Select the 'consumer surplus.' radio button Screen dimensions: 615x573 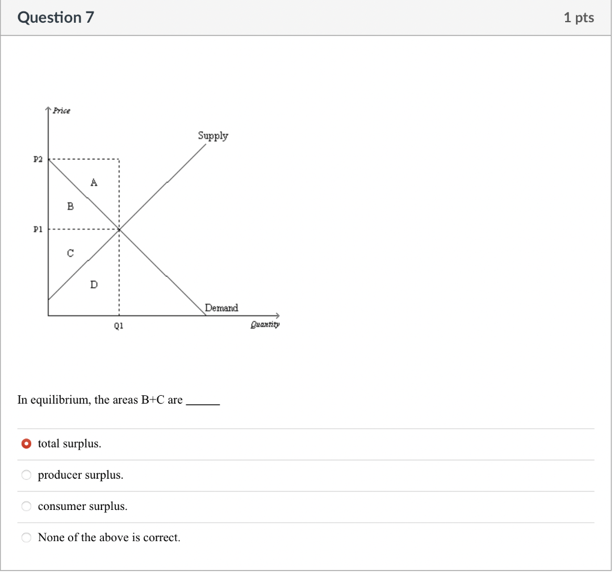pos(26,506)
